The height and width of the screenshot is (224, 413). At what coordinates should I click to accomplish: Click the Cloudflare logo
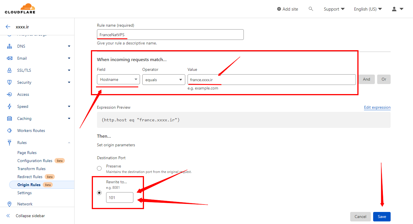click(20, 9)
